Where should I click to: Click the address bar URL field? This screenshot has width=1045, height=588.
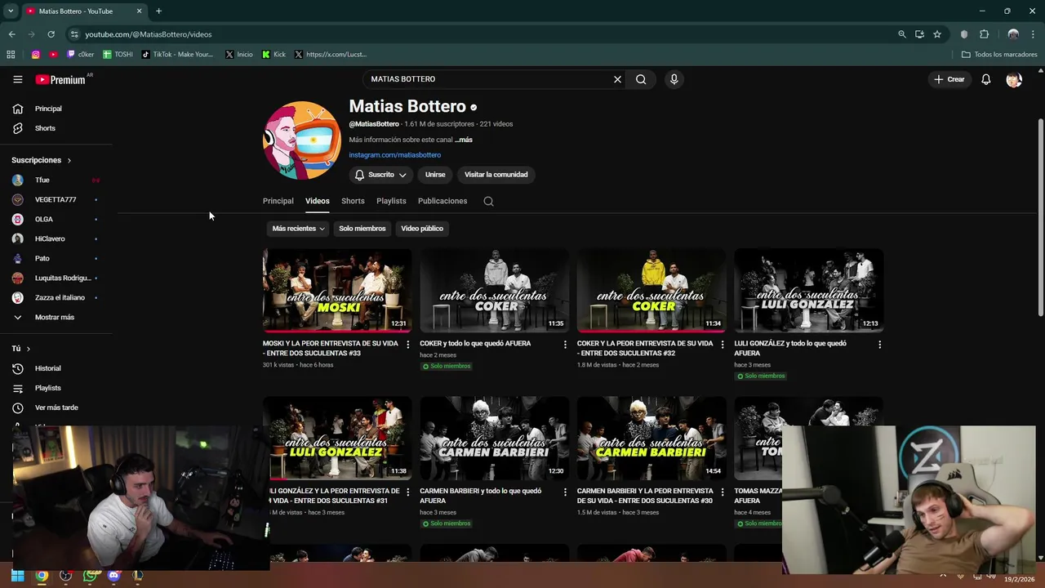click(x=482, y=34)
